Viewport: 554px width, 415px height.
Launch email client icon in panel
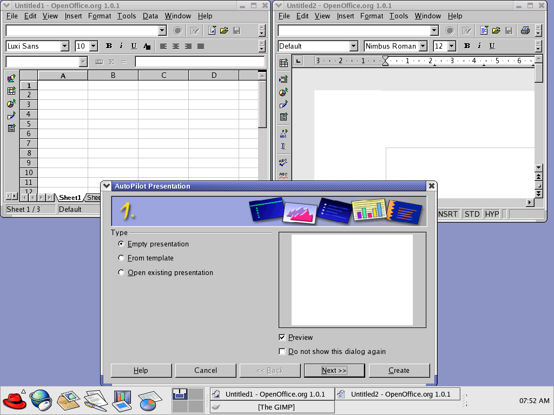click(68, 400)
